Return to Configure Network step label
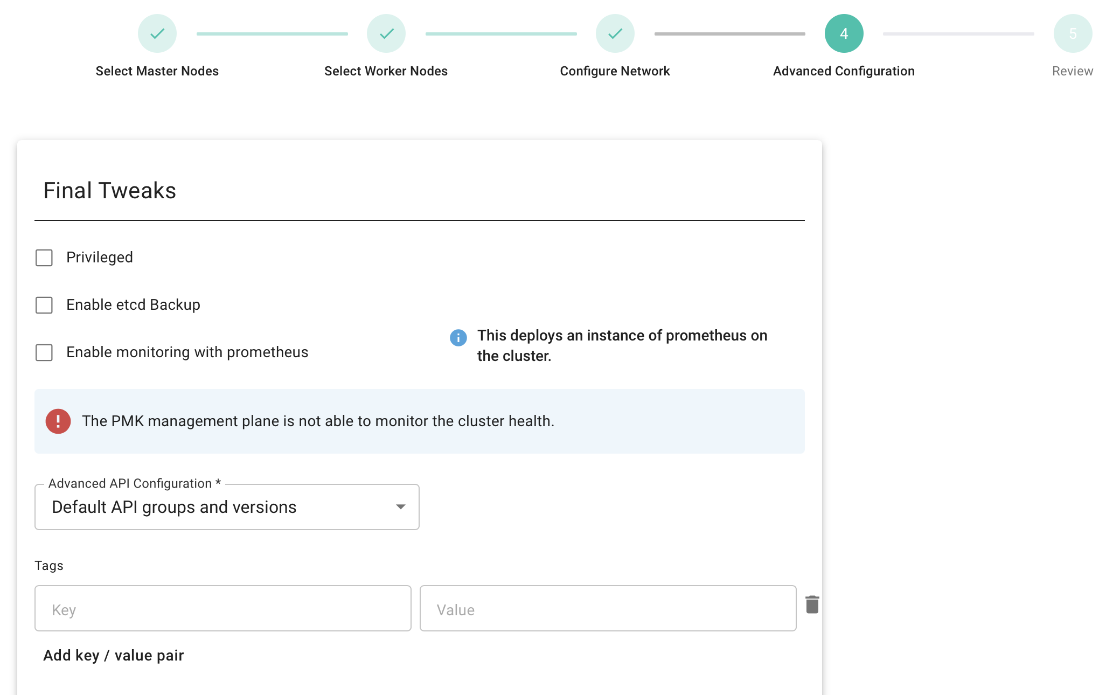 pos(615,71)
